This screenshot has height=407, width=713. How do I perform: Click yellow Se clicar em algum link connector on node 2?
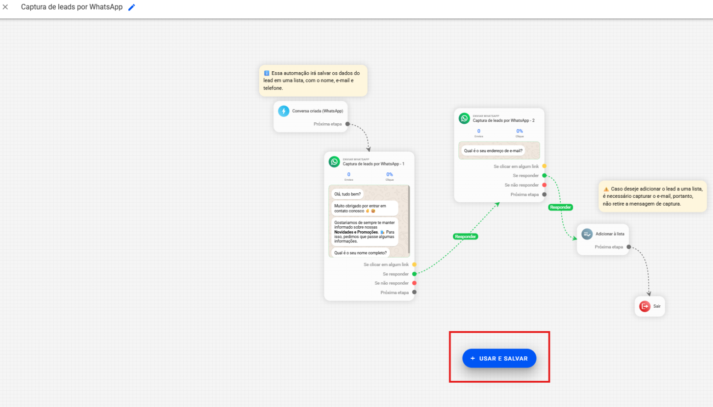(544, 166)
